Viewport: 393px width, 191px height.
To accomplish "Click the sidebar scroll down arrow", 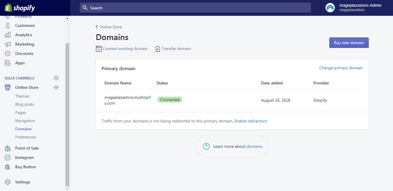I will (67, 189).
